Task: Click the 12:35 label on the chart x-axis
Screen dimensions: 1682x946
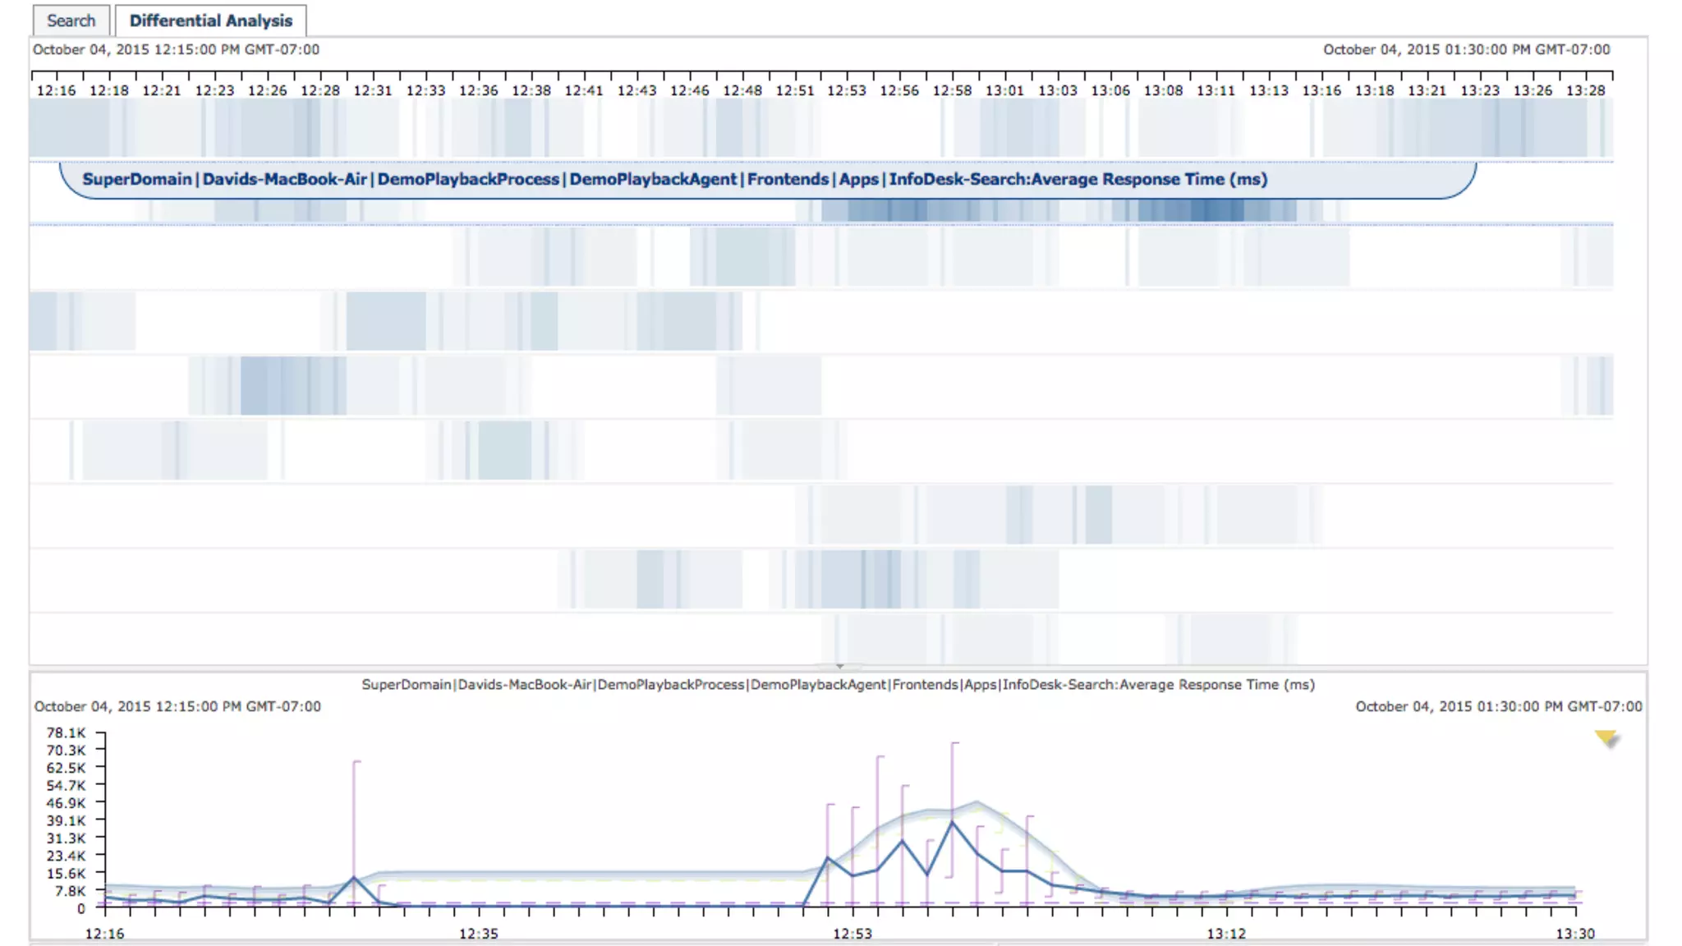Action: [x=478, y=934]
